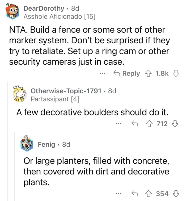Click Otherwise-Topic-1791's tiger avatar
Image resolution: width=186 pixels, height=201 pixels.
[x=20, y=95]
